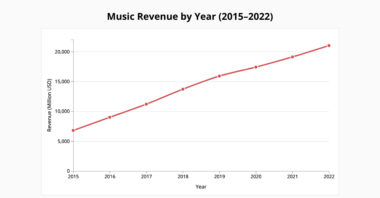Click the 2015 data point on line
The image size is (380, 198).
pos(73,130)
